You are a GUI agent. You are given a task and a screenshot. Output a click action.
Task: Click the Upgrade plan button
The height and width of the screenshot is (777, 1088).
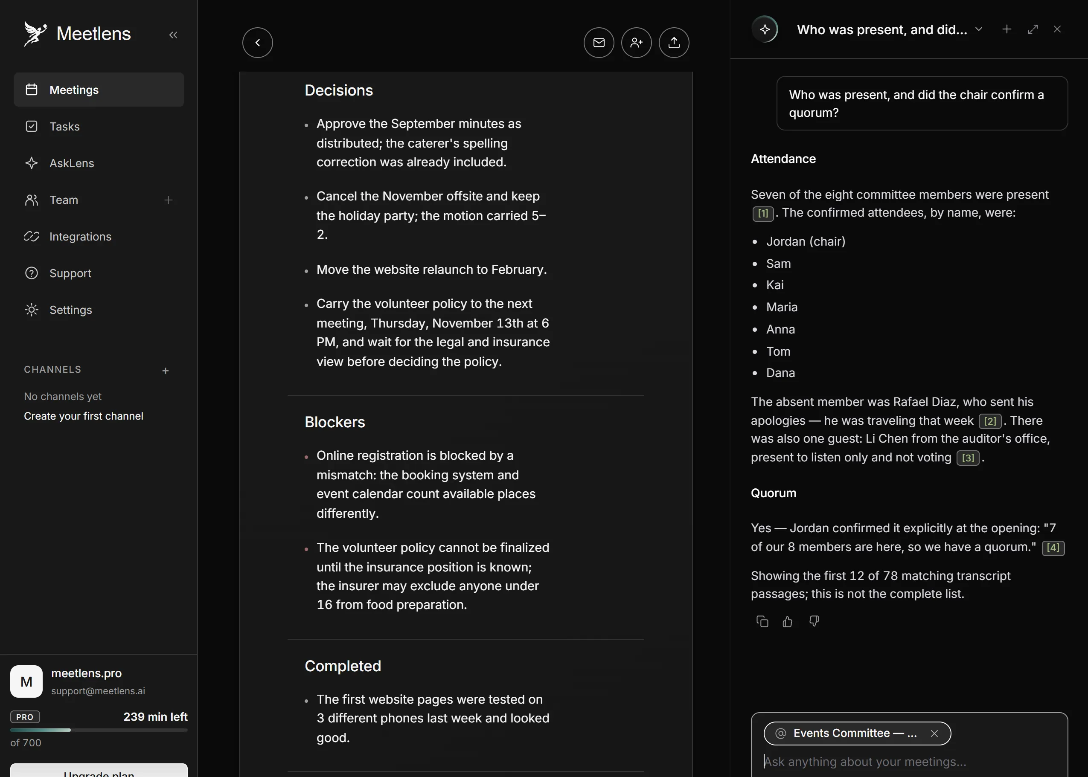click(99, 771)
